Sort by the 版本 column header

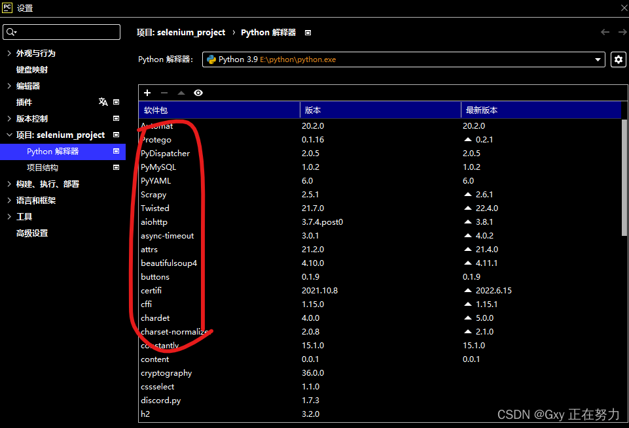coord(381,110)
